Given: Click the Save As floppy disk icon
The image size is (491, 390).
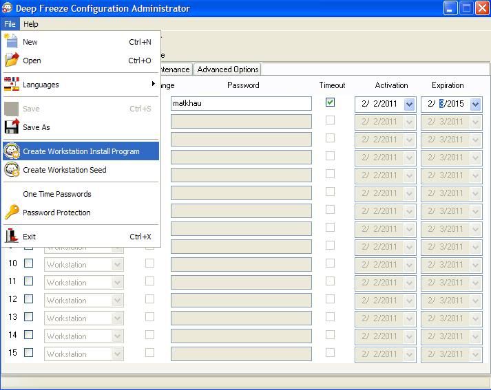Looking at the screenshot, I should [x=12, y=127].
